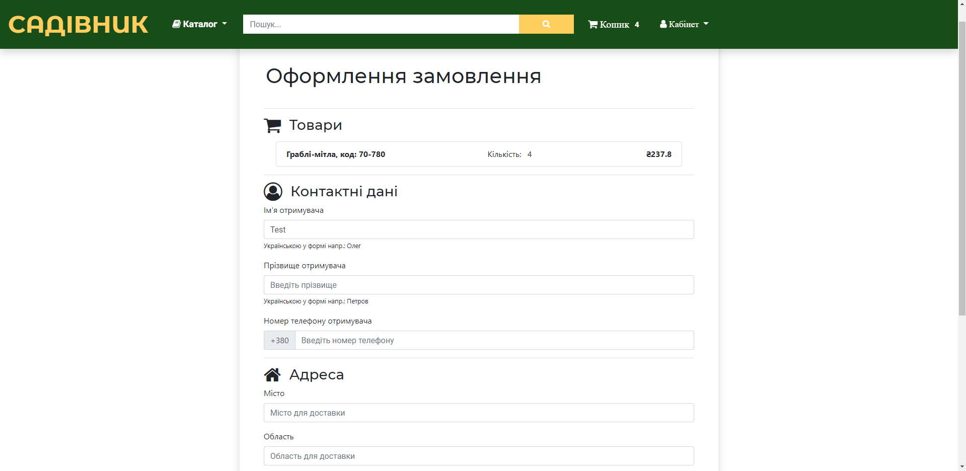The image size is (966, 471).
Task: Click the САДІВНИК logo
Action: pos(78,24)
